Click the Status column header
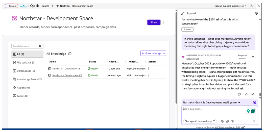This screenshot has width=266, height=132. [x=92, y=62]
